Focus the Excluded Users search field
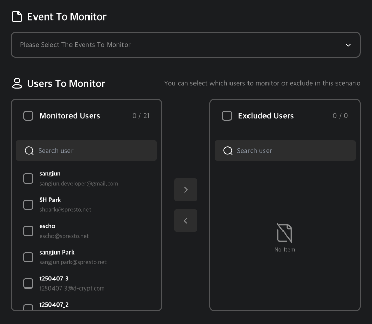 291,151
